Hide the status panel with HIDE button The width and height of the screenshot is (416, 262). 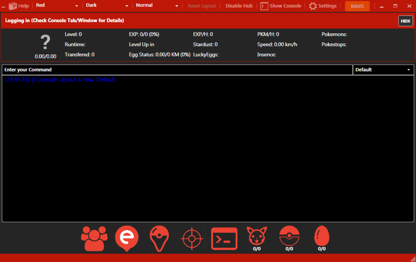(405, 21)
